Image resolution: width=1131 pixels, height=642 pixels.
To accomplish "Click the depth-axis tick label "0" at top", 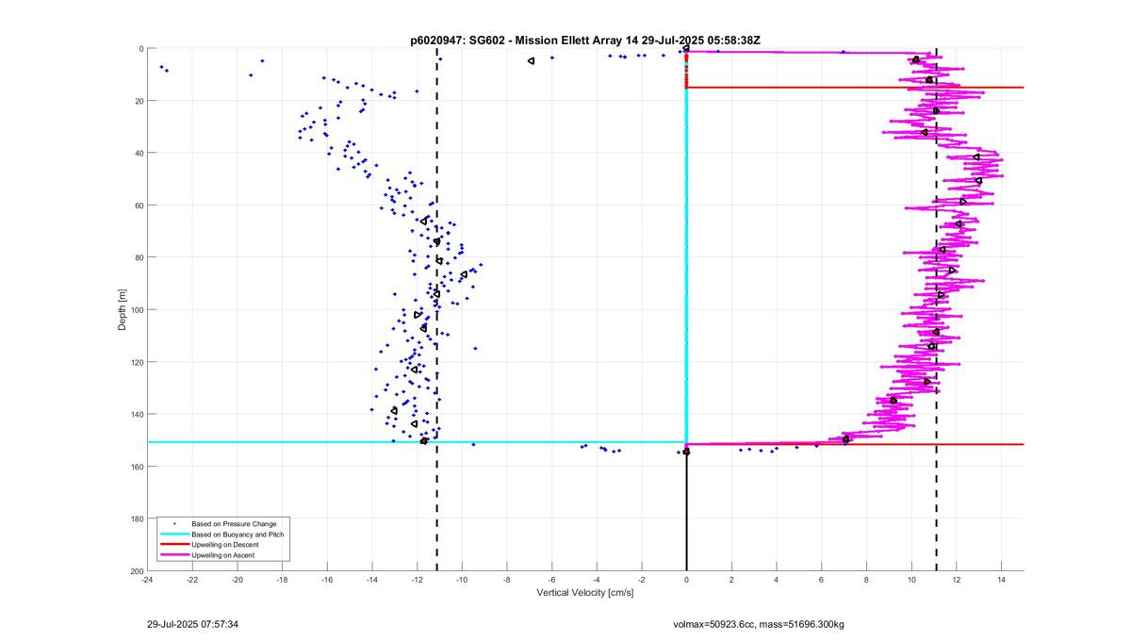I will 140,49.
